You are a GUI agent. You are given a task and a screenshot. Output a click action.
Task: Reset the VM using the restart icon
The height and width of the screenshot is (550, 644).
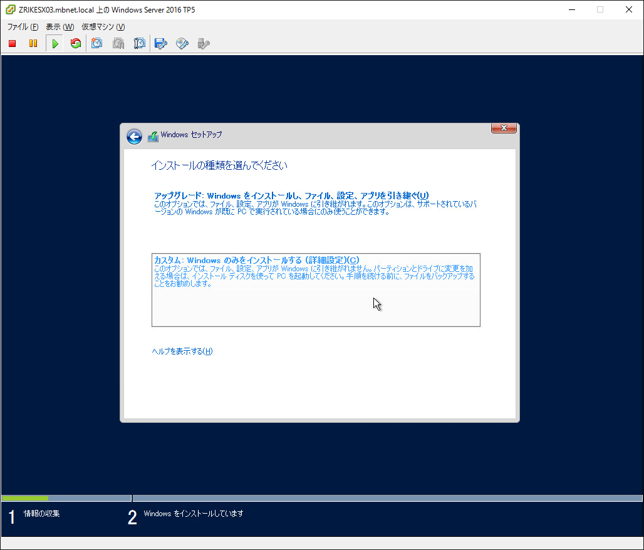[x=76, y=43]
